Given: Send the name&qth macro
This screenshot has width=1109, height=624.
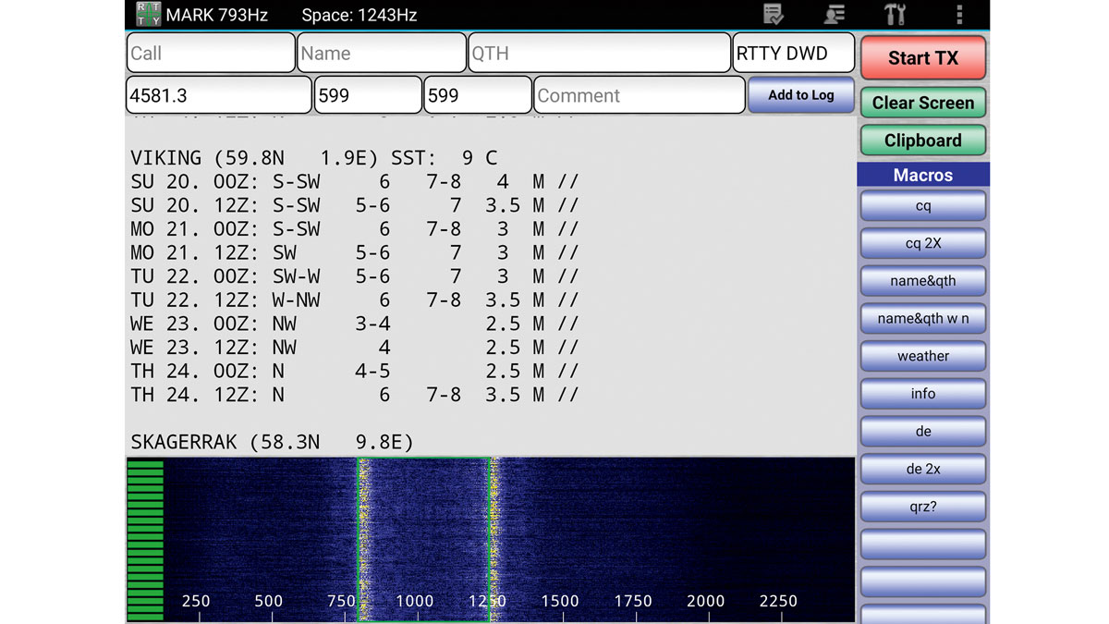Looking at the screenshot, I should pos(922,281).
